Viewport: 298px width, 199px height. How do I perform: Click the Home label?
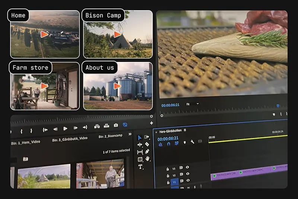[x=18, y=15]
